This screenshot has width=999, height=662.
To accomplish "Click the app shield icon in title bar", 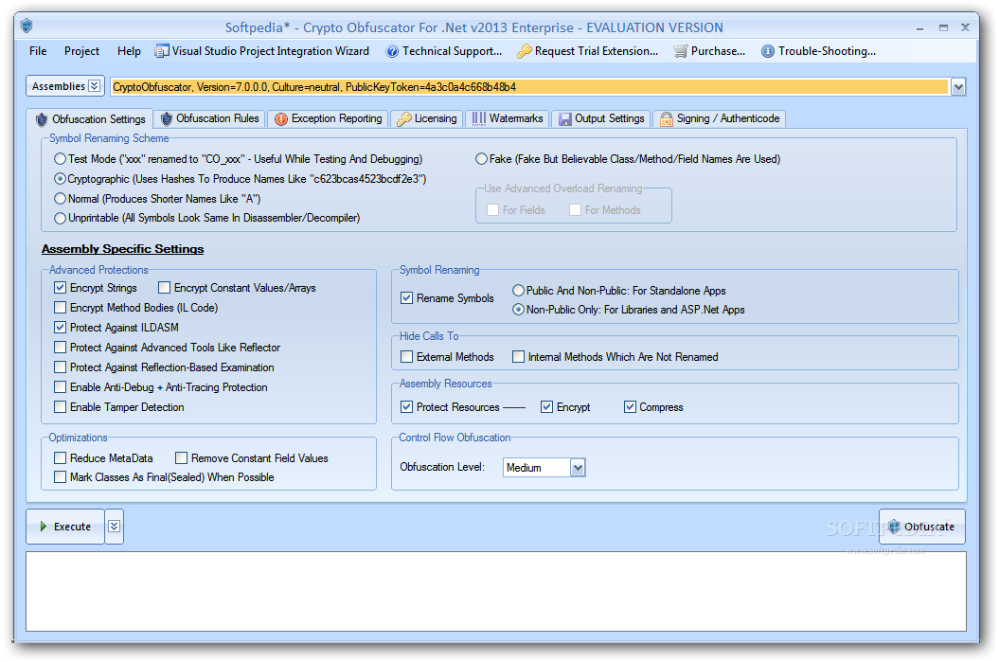I will point(27,26).
